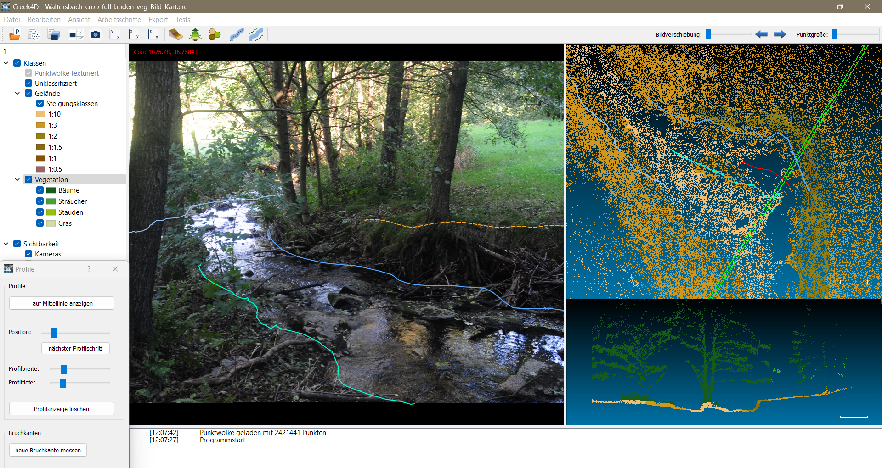Click the hexagon land cover icon
The width and height of the screenshot is (882, 468).
(x=215, y=34)
